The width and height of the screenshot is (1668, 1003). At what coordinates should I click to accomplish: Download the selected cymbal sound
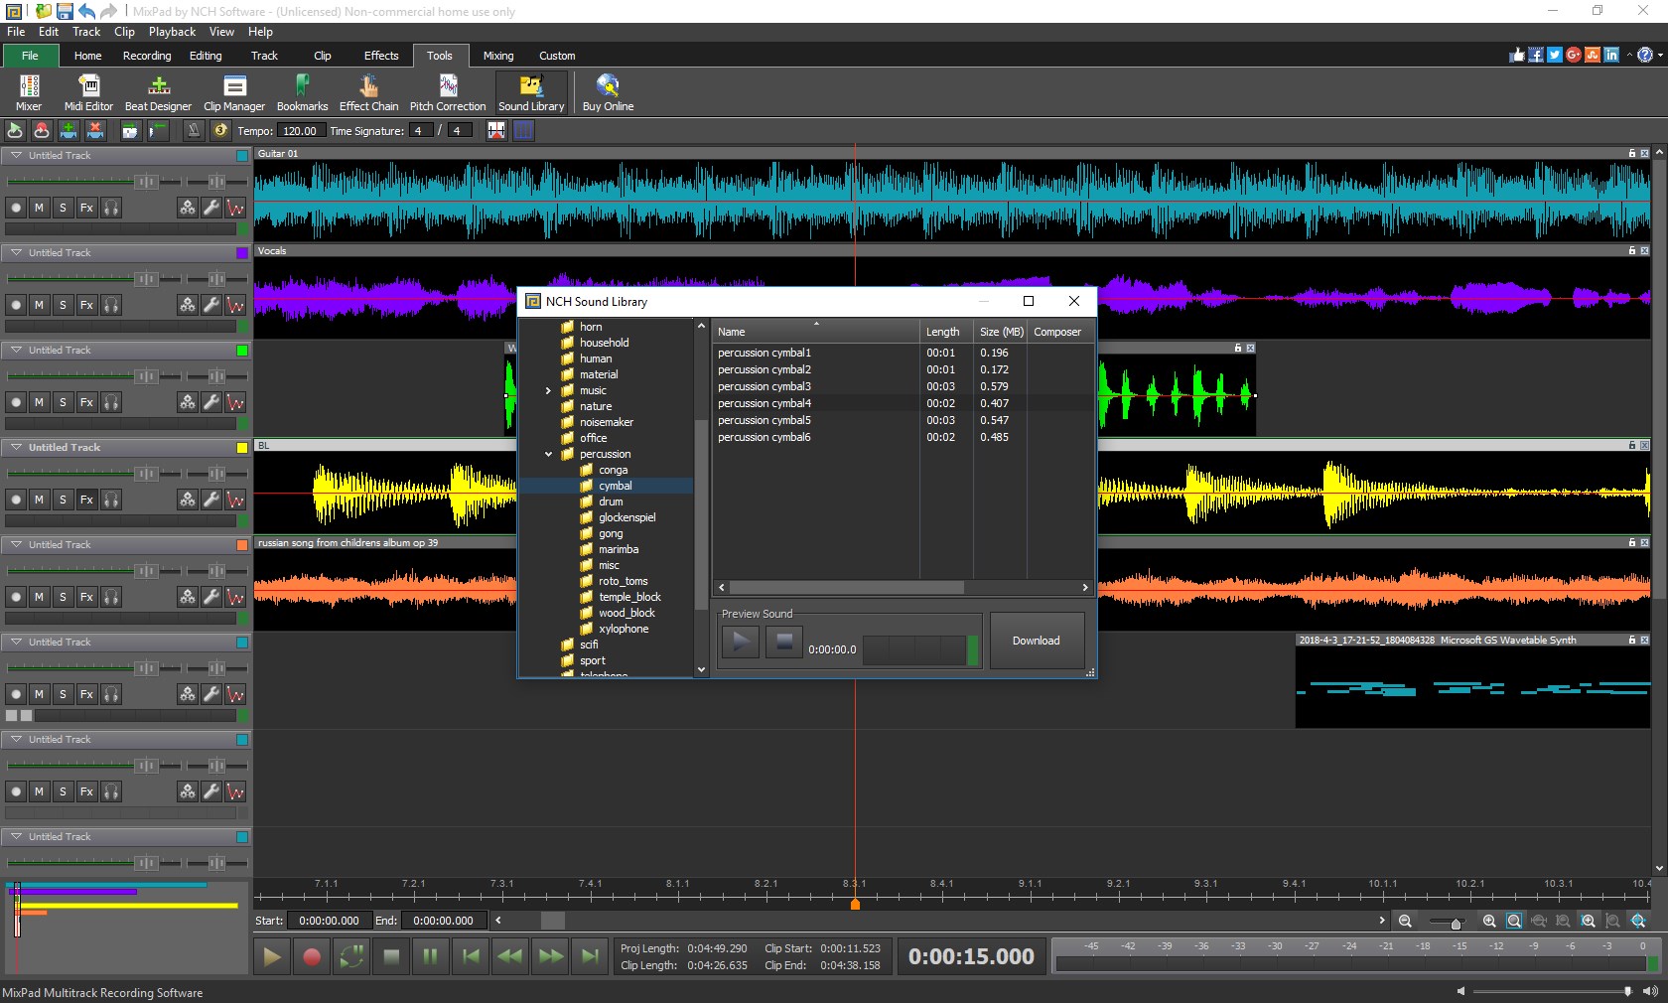pos(1036,641)
